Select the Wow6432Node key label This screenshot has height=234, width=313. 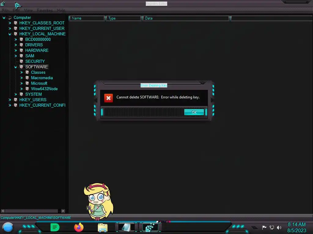(x=44, y=89)
